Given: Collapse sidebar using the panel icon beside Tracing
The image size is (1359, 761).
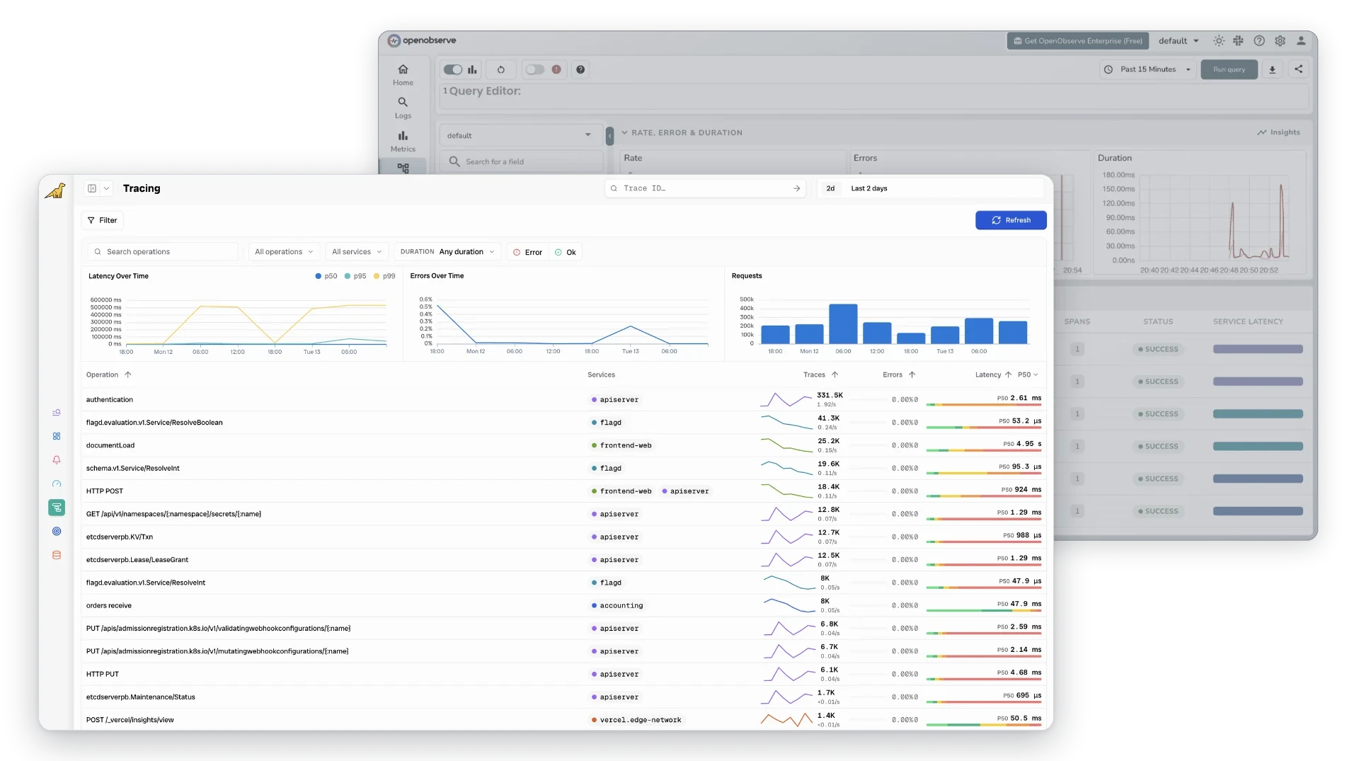Looking at the screenshot, I should point(92,188).
